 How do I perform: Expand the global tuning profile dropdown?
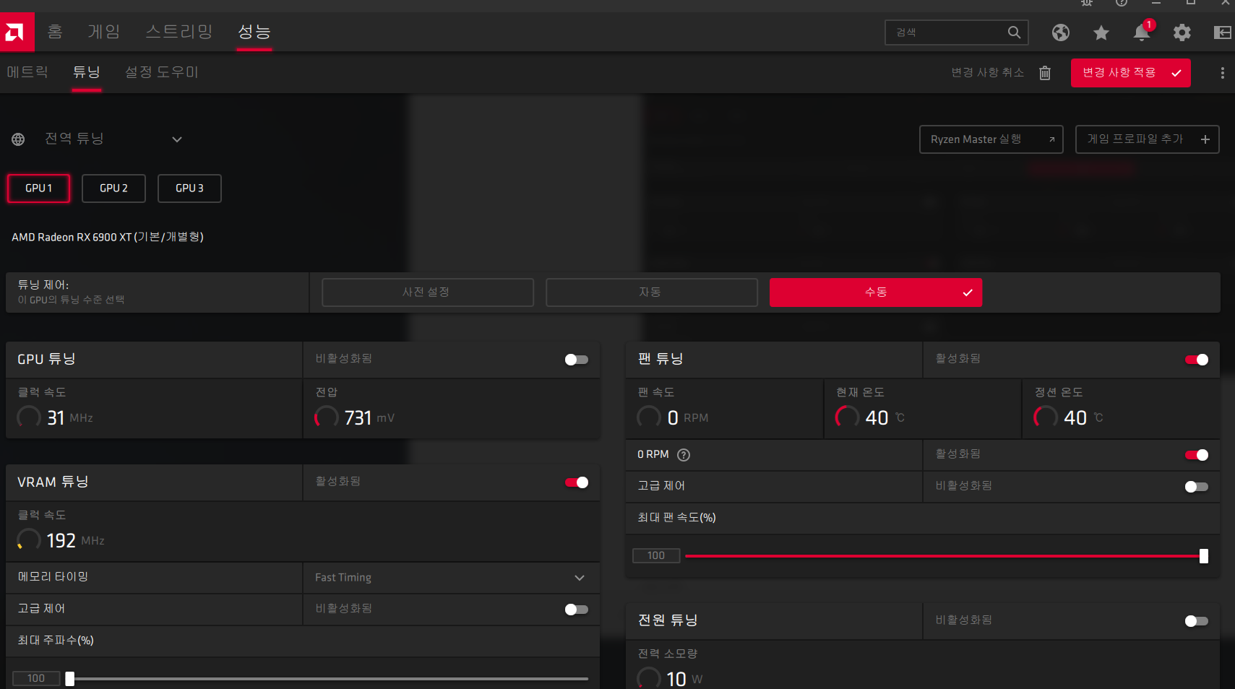tap(177, 139)
